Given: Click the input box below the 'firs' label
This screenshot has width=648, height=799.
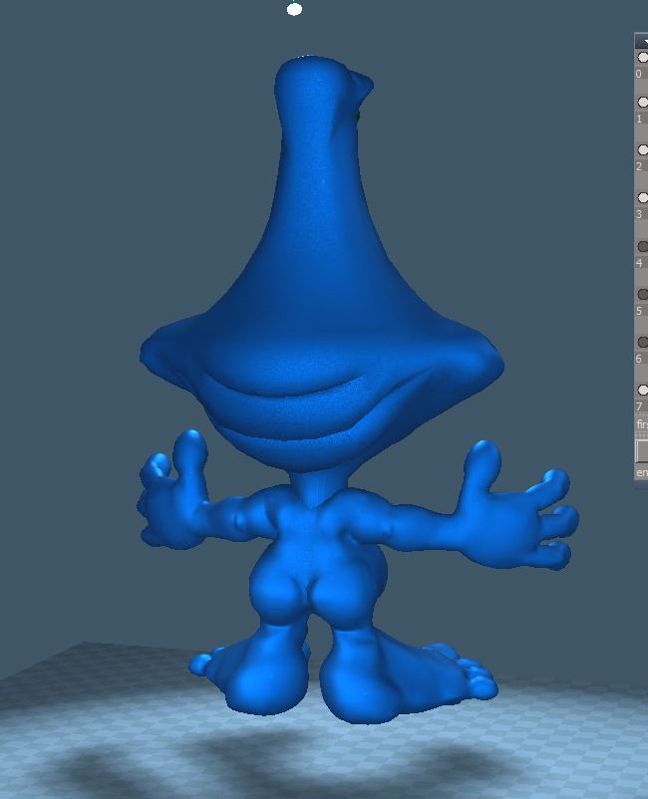Looking at the screenshot, I should [642, 450].
